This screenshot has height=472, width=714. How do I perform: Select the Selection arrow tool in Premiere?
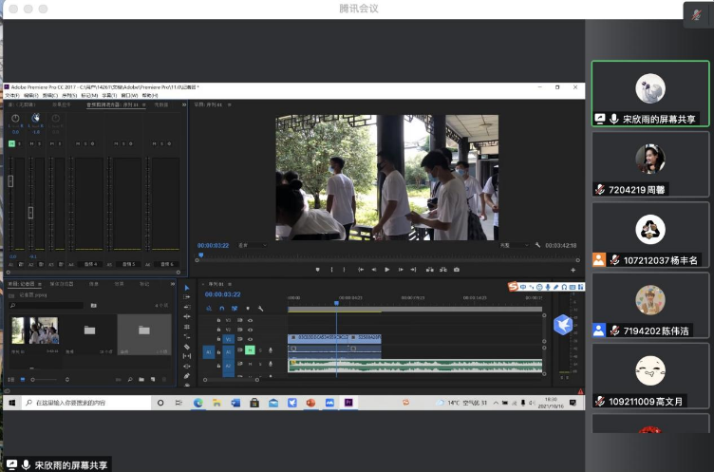187,288
